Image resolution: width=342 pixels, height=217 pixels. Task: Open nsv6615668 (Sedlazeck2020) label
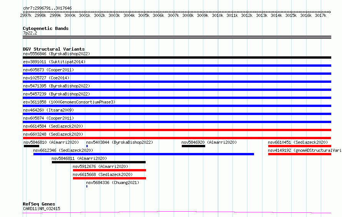103,174
